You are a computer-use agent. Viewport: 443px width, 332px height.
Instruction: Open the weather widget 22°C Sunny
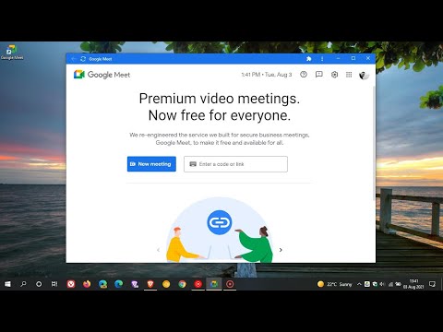click(x=335, y=284)
